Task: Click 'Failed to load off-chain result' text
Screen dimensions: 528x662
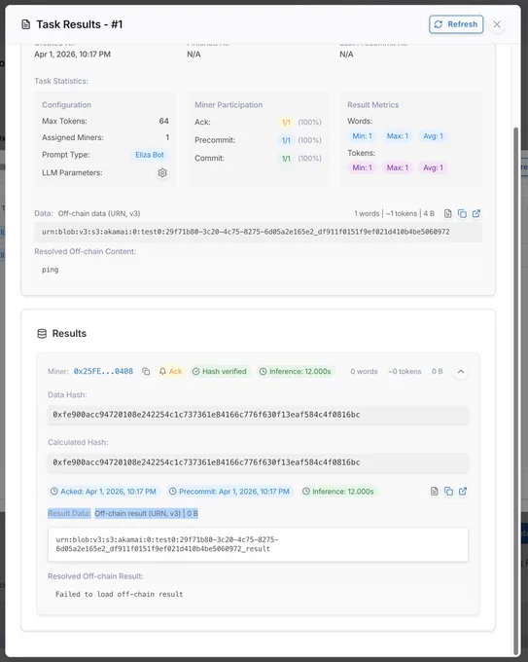Action: pos(120,595)
